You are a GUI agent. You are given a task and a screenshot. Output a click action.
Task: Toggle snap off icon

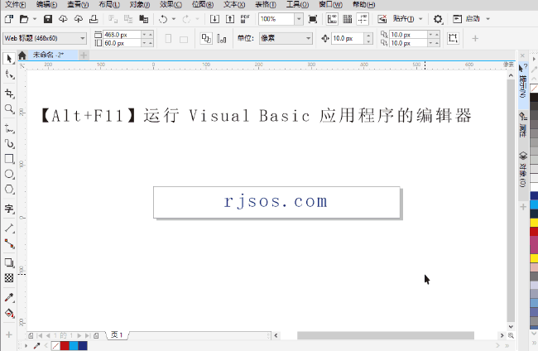[382, 19]
